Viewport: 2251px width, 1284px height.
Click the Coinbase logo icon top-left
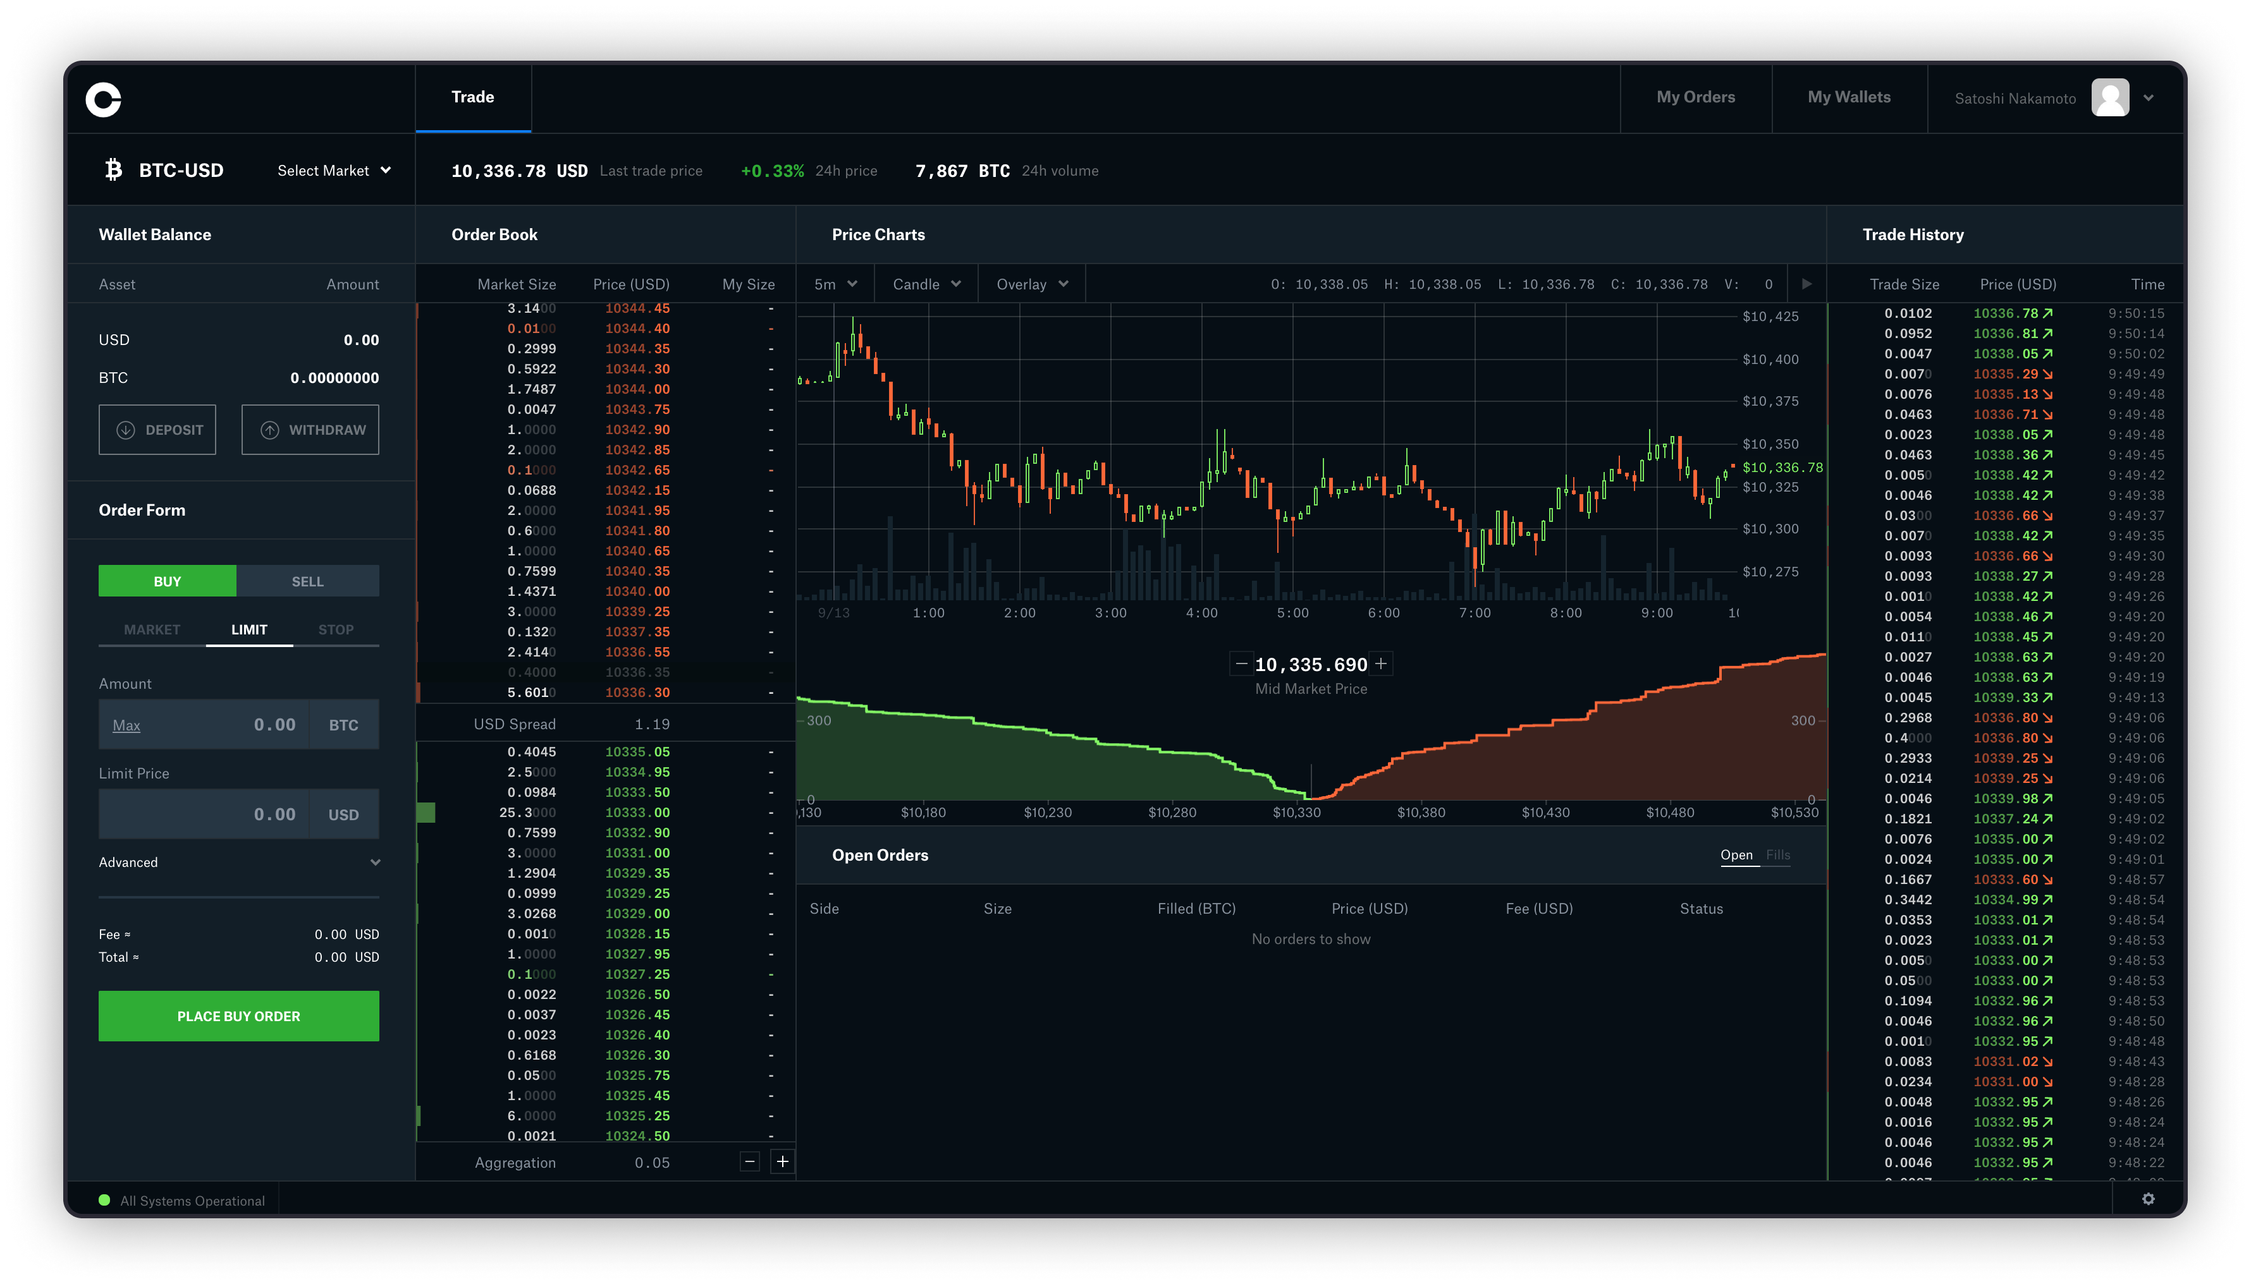pos(104,97)
